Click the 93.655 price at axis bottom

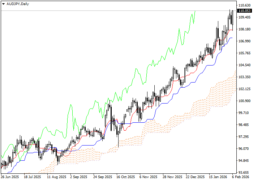(245, 172)
